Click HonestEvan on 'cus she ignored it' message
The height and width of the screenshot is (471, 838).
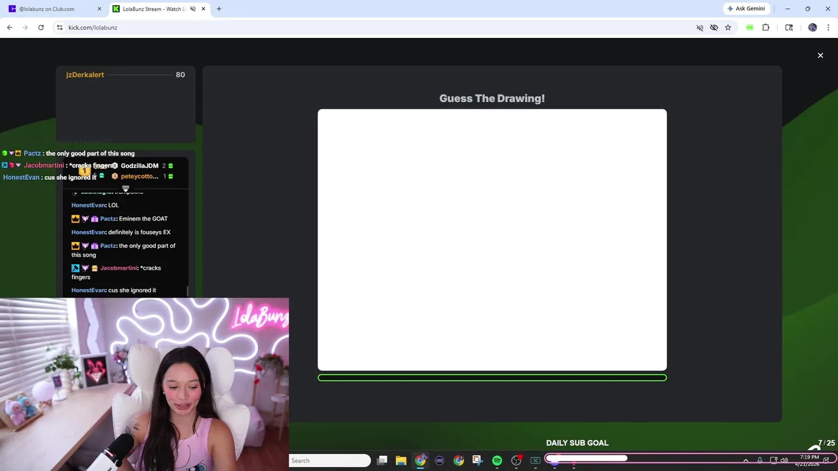(x=88, y=290)
